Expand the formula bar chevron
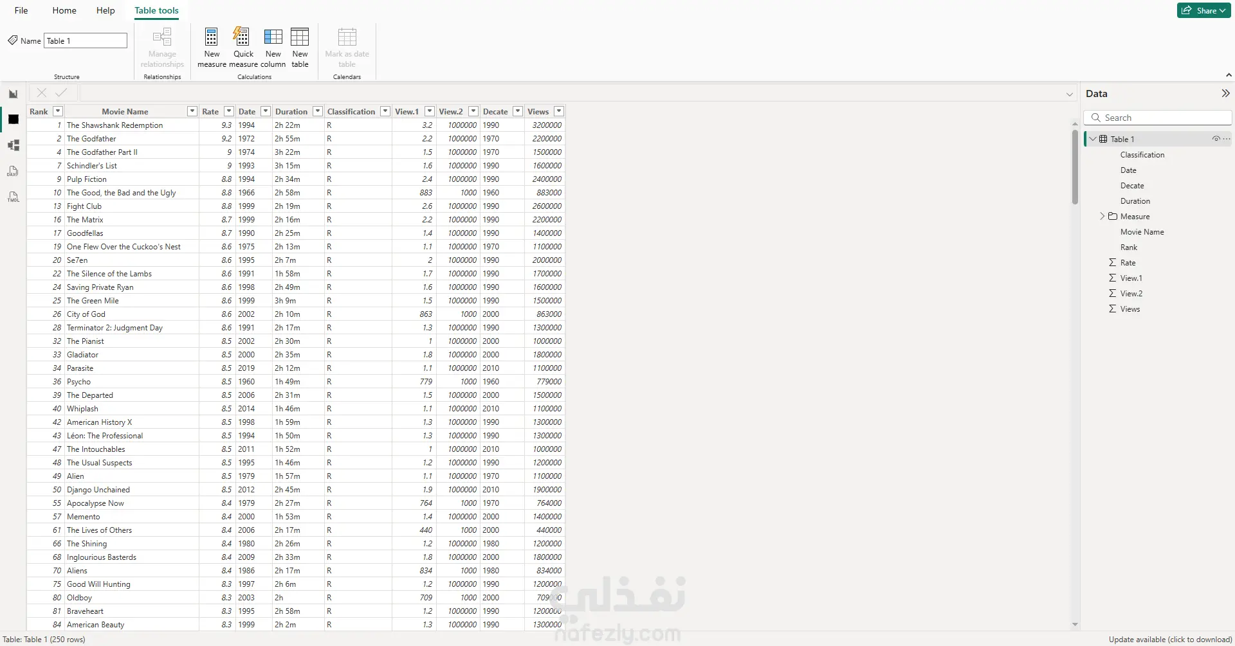This screenshot has height=646, width=1235. (1070, 94)
